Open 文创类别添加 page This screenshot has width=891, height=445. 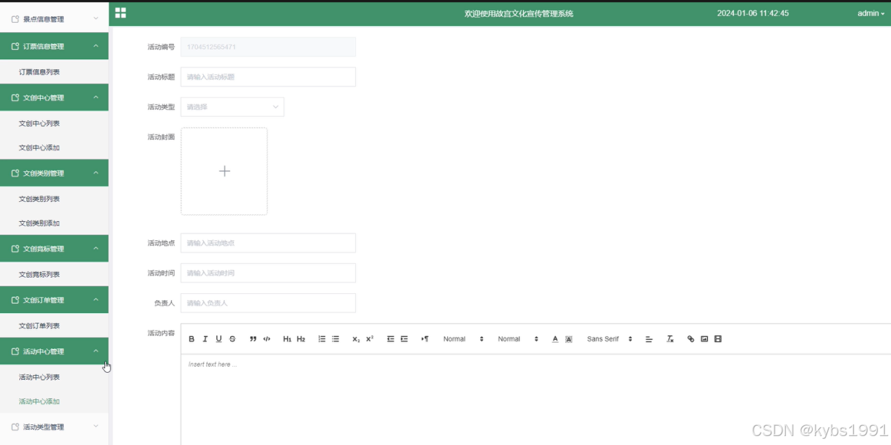[54, 223]
